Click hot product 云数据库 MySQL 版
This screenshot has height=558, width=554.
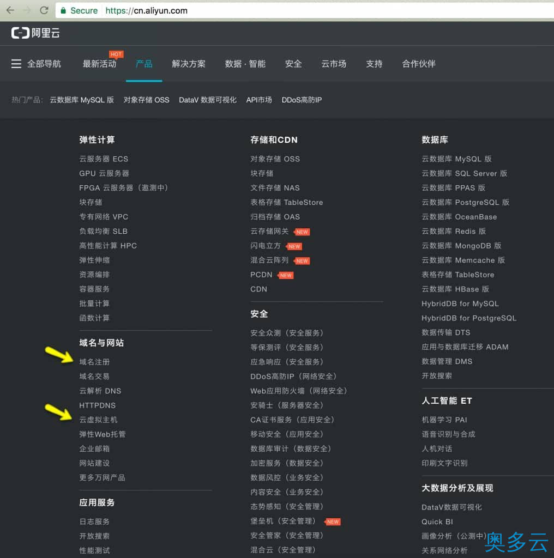coord(82,100)
